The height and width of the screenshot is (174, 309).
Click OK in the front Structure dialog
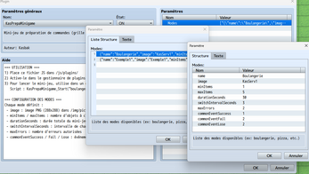tap(269, 156)
